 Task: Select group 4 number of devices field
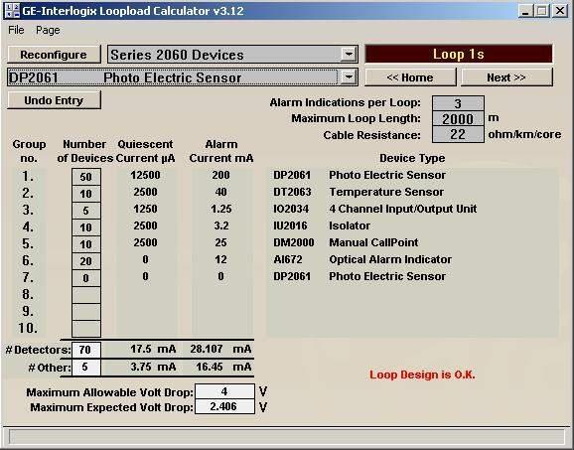[86, 227]
